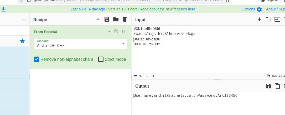
Task: Click the 'Last build: A day ago' link
Action: [x=88, y=9]
